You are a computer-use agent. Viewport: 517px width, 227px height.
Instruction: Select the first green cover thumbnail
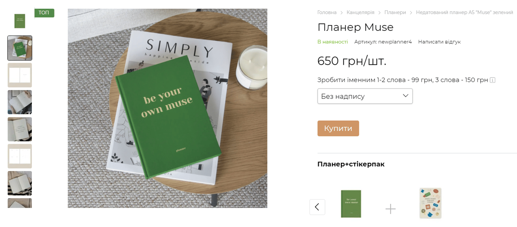20,21
